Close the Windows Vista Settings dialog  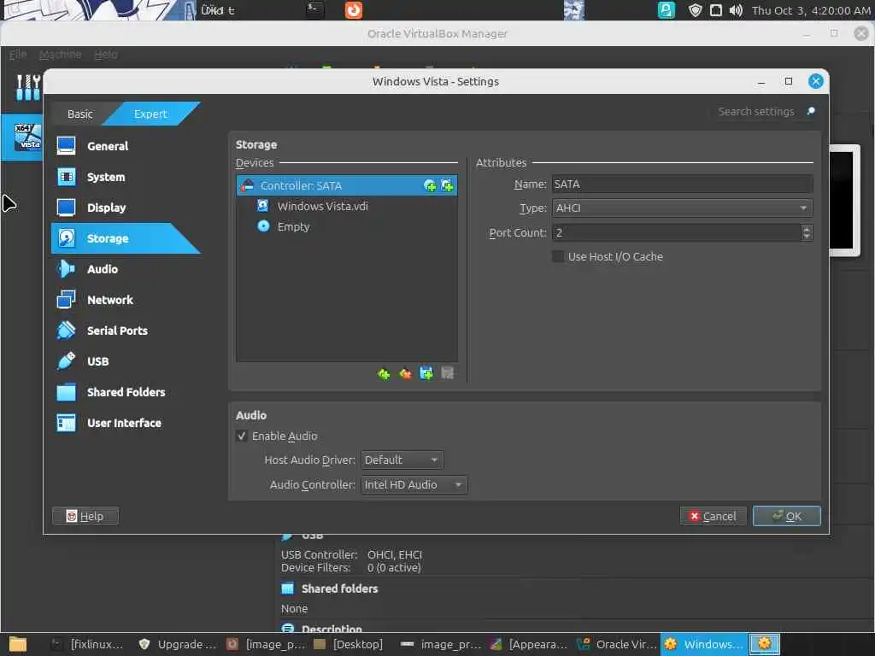click(x=815, y=81)
